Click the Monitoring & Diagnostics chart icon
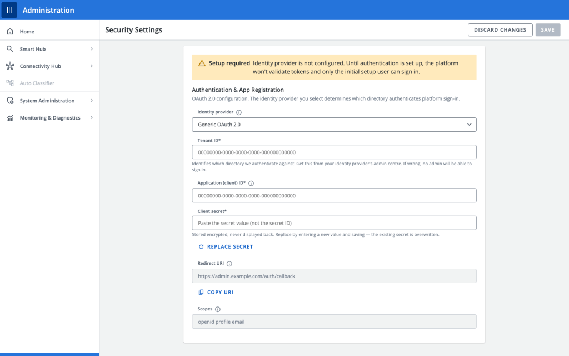569x356 pixels. click(x=10, y=118)
